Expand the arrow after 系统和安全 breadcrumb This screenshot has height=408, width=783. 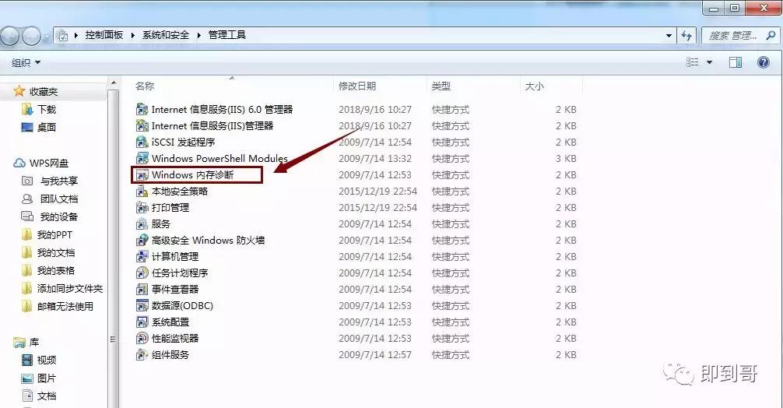(198, 36)
